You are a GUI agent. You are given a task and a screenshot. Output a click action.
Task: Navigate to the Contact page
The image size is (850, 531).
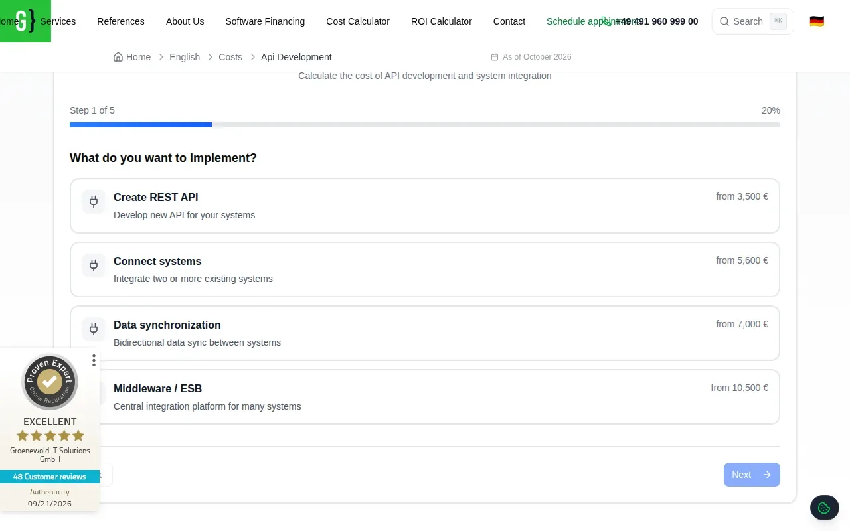point(509,21)
